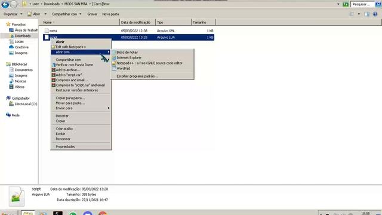The width and height of the screenshot is (382, 215).
Task: Click the script file icon in list
Action: click(x=47, y=37)
